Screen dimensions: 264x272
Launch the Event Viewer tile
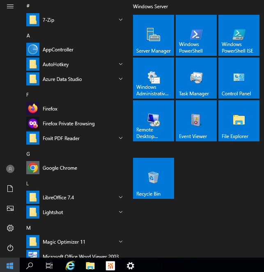(x=196, y=121)
